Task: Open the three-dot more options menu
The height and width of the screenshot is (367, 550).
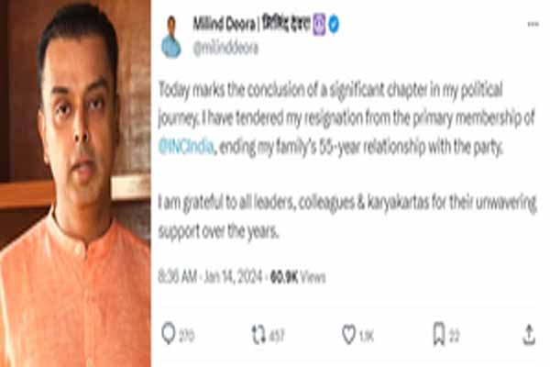Action: click(533, 24)
